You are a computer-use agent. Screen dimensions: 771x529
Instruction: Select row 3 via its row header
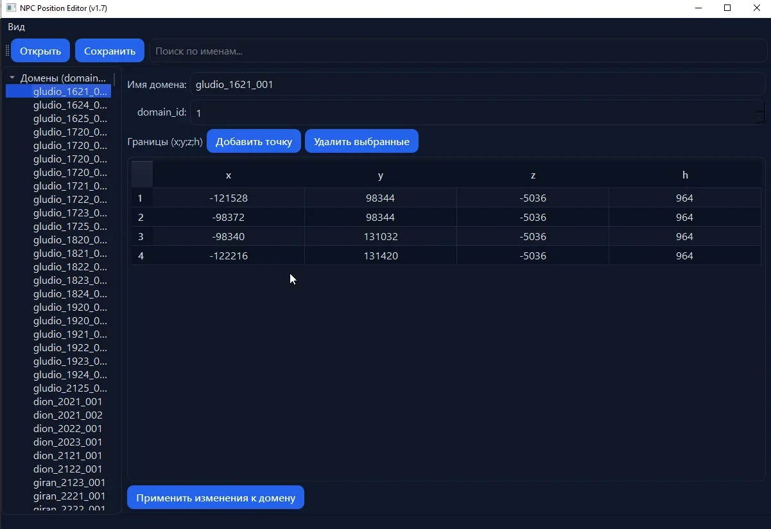pos(141,236)
